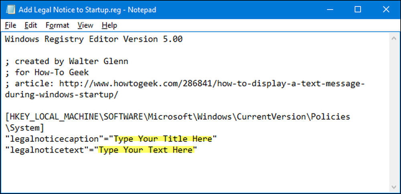Close the Notepad window

(x=386, y=10)
